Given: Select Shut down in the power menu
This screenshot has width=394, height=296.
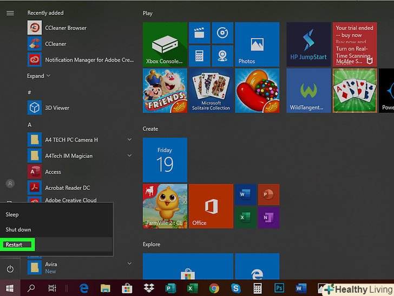Looking at the screenshot, I should 18,230.
